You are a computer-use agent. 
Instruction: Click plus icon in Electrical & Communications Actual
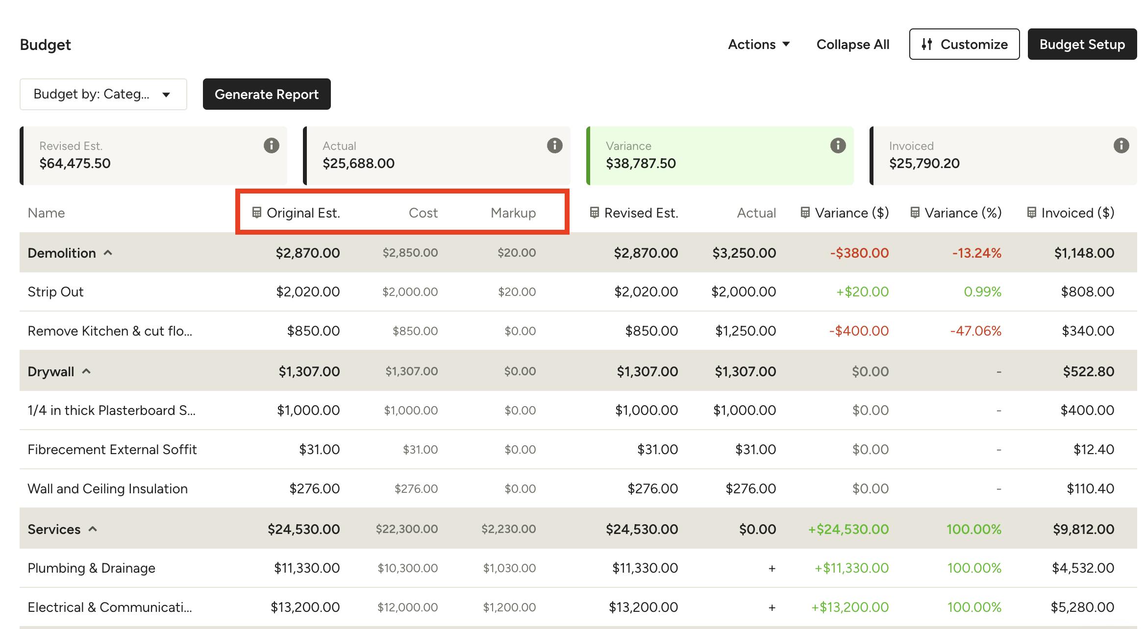(x=772, y=607)
